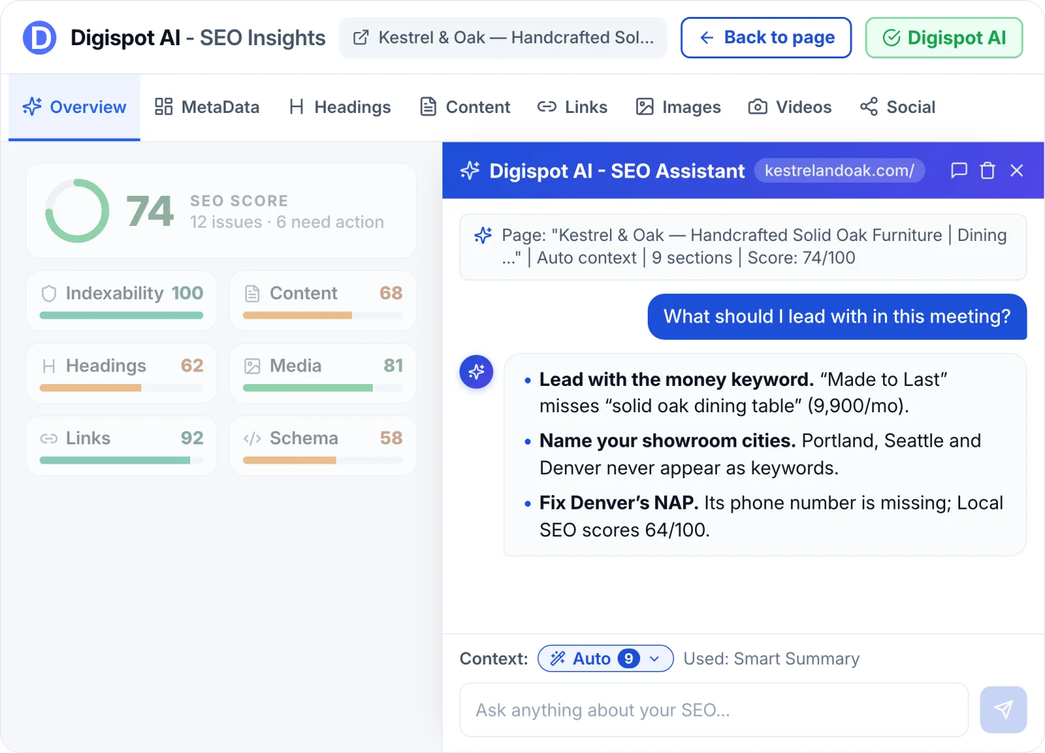Click the 'Used: Smart Summary' text
The height and width of the screenshot is (753, 1045).
(x=771, y=658)
